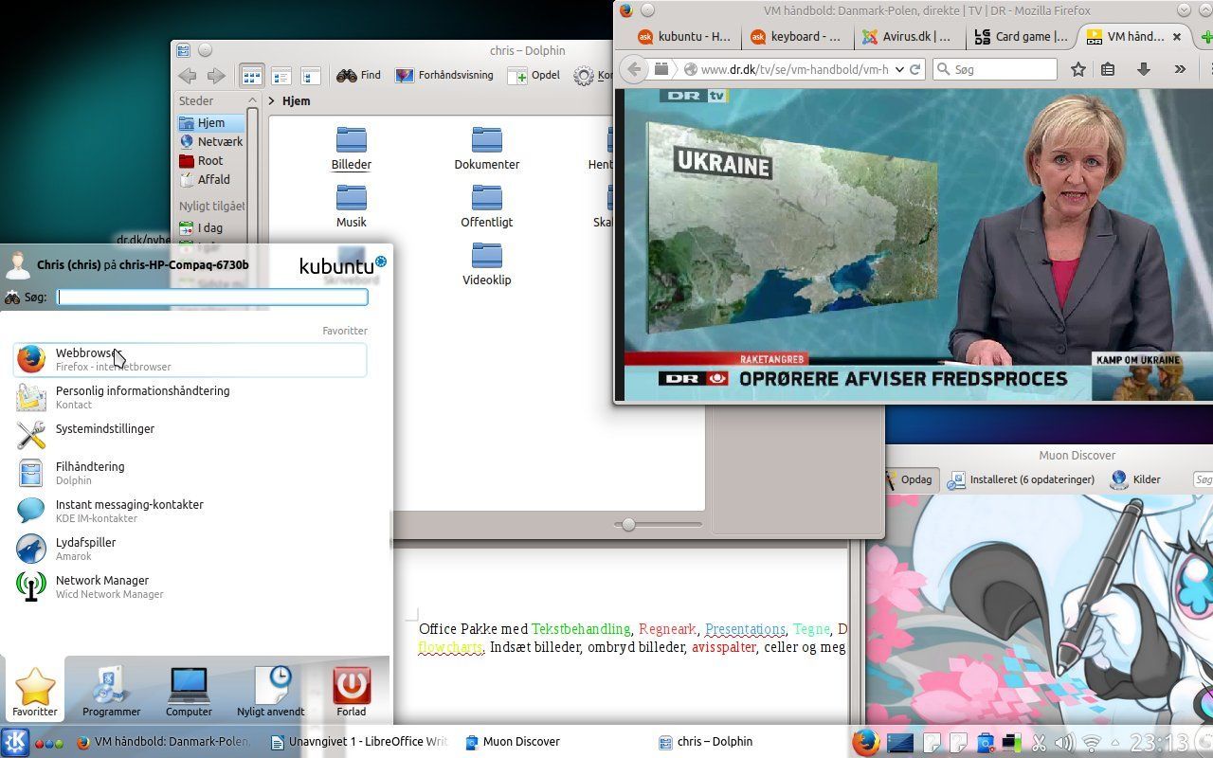Image resolution: width=1213 pixels, height=758 pixels.
Task: Open Firefox downloads with the arrow icon
Action: coord(1144,68)
